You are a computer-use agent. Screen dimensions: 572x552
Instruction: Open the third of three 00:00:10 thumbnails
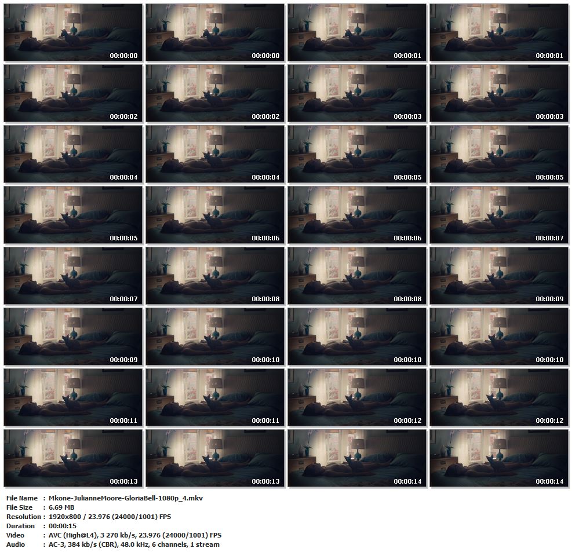pos(498,337)
